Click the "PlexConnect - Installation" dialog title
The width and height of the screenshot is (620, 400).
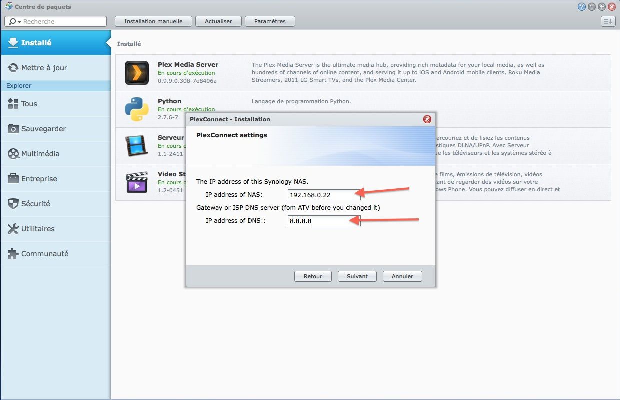pyautogui.click(x=230, y=119)
